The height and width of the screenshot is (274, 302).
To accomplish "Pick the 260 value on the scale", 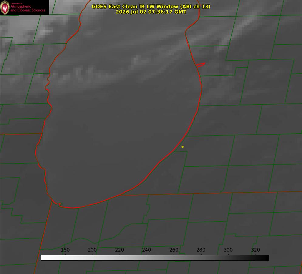I will pyautogui.click(x=174, y=250).
